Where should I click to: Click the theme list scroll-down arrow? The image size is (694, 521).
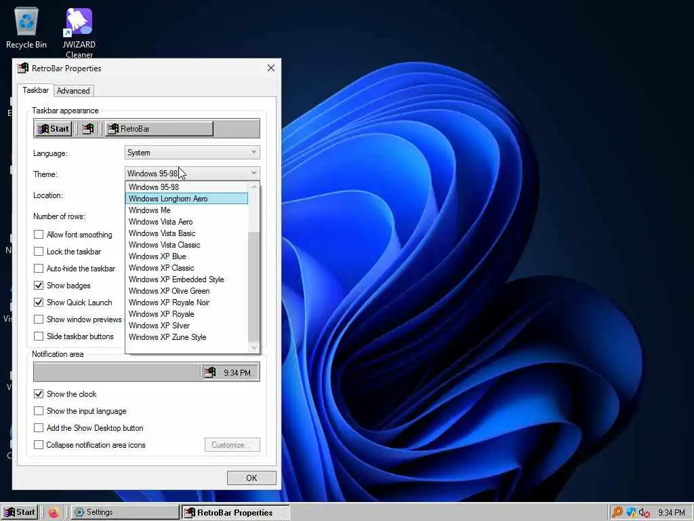click(x=254, y=348)
